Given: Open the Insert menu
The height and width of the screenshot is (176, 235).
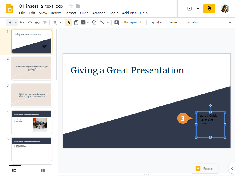Looking at the screenshot, I should 56,13.
